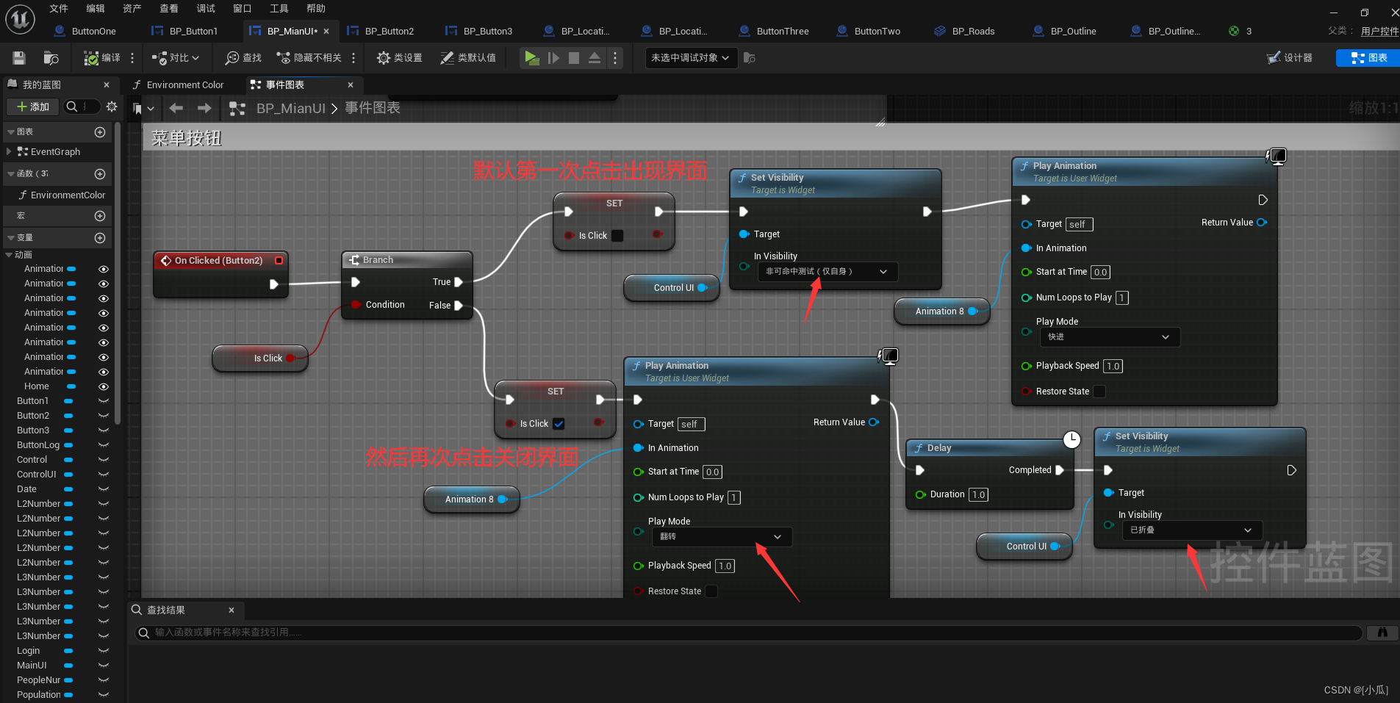The image size is (1400, 703).
Task: Open Play Mode dropdown showing 快进
Action: pyautogui.click(x=1110, y=337)
